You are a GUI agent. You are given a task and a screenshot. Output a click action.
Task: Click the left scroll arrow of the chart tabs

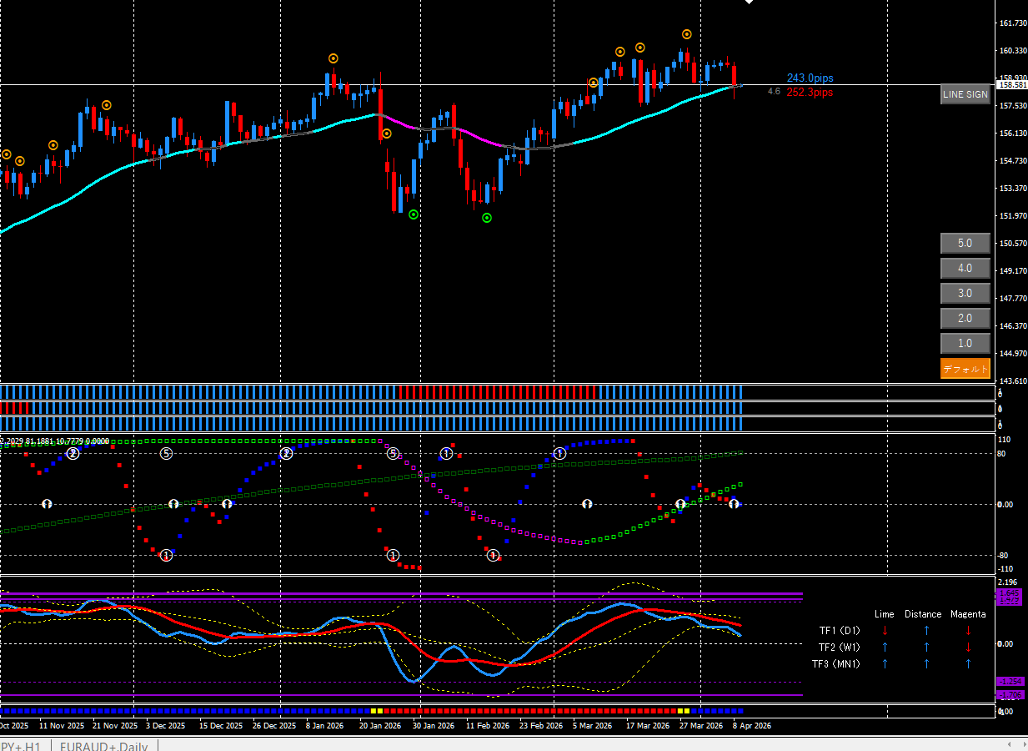pos(1010,743)
